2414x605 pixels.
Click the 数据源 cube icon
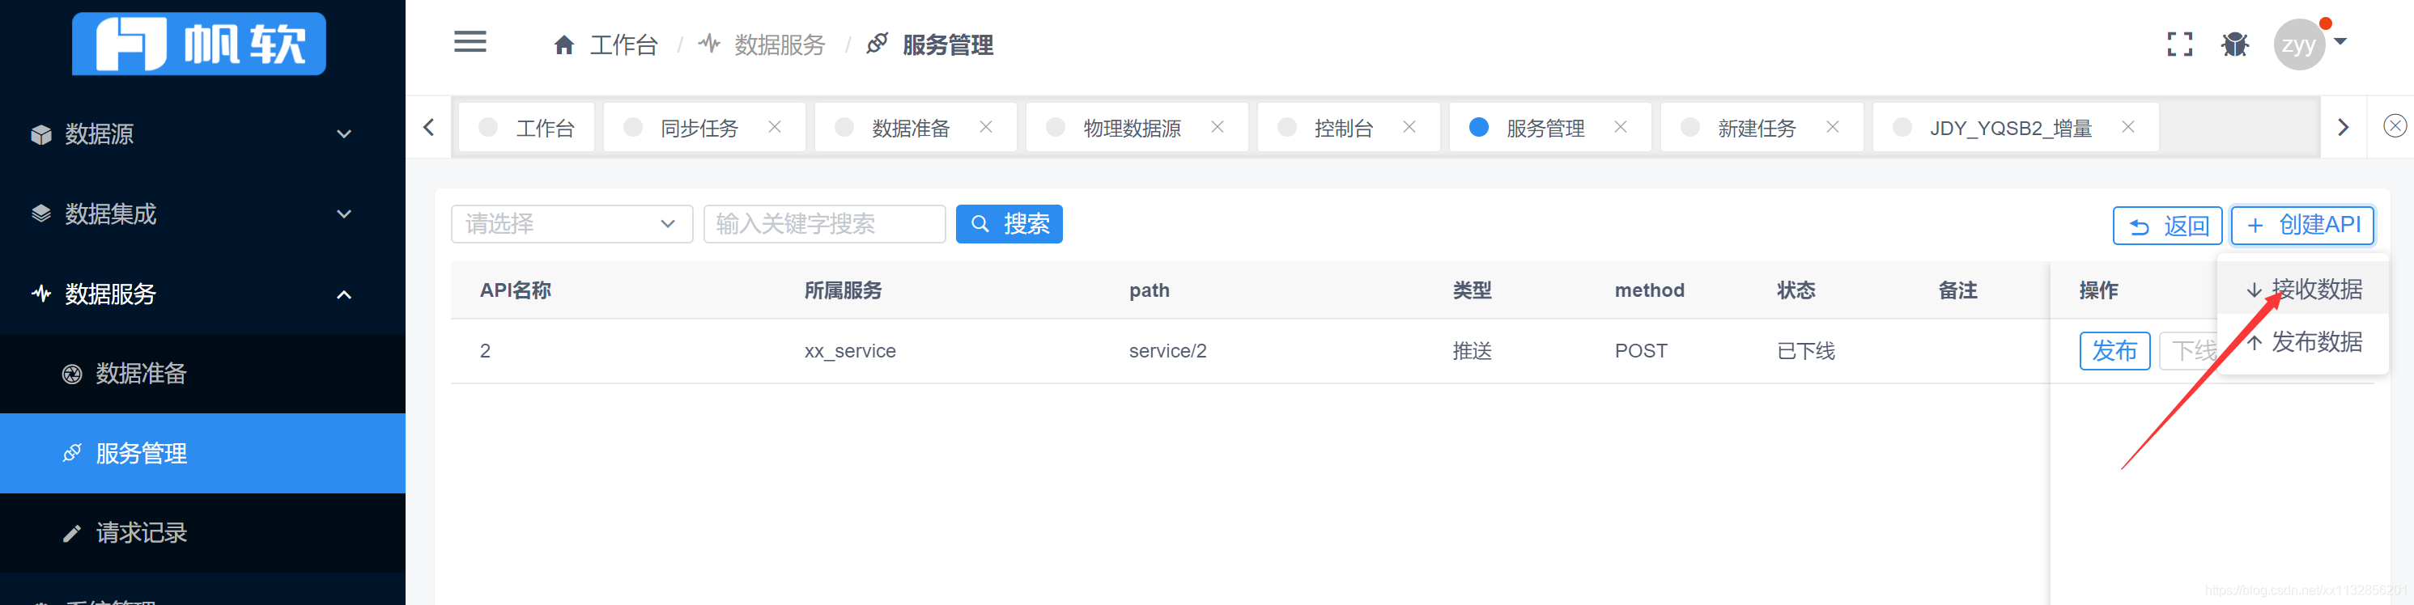point(41,134)
